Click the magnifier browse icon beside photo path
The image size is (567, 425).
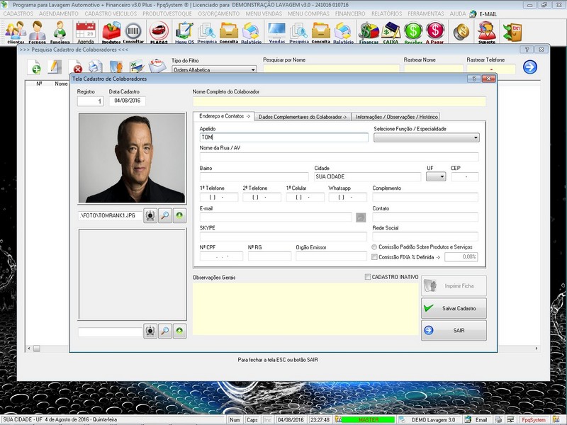click(165, 216)
